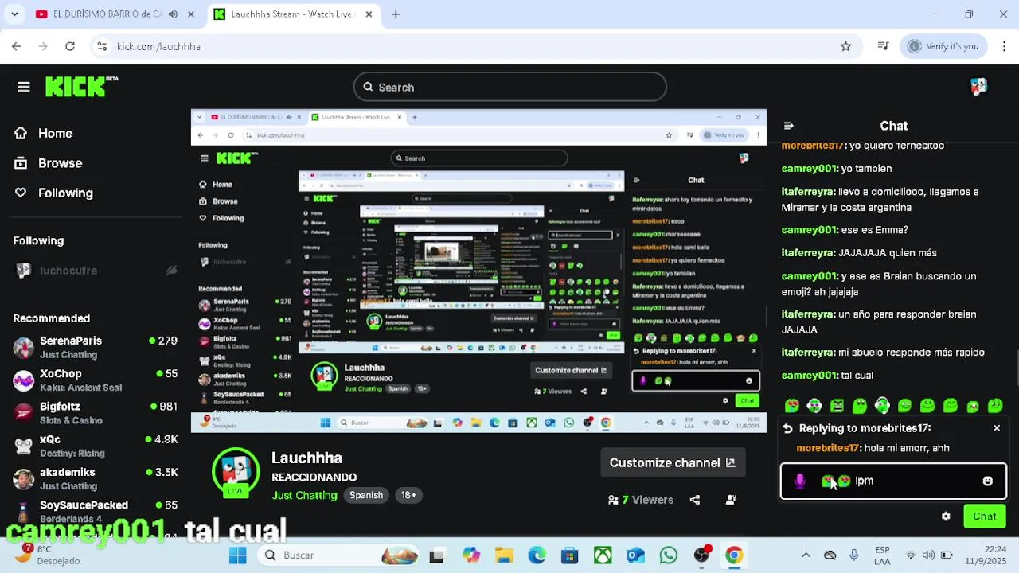1019x573 pixels.
Task: Click the purple microphone icon in chat
Action: click(x=800, y=481)
